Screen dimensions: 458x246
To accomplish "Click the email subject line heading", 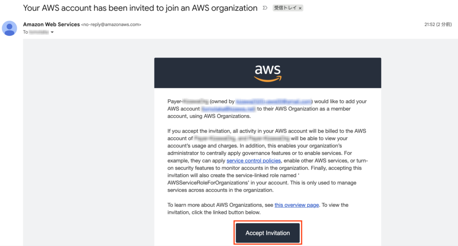I will tap(140, 8).
